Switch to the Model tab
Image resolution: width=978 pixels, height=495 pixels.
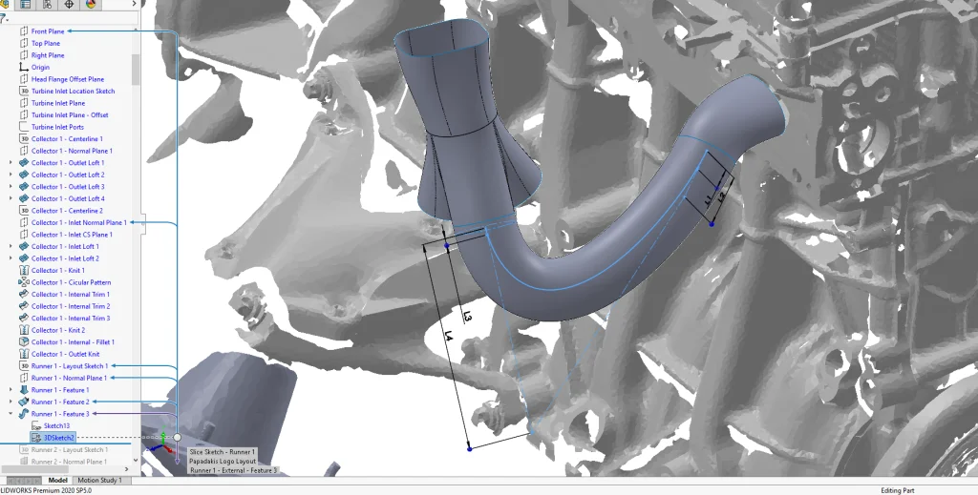pos(57,480)
